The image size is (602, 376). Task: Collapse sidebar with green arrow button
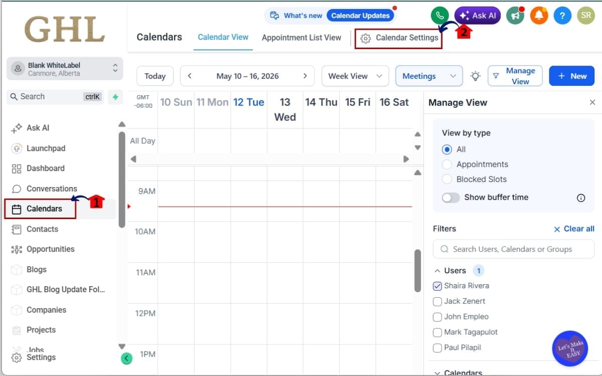pos(126,358)
